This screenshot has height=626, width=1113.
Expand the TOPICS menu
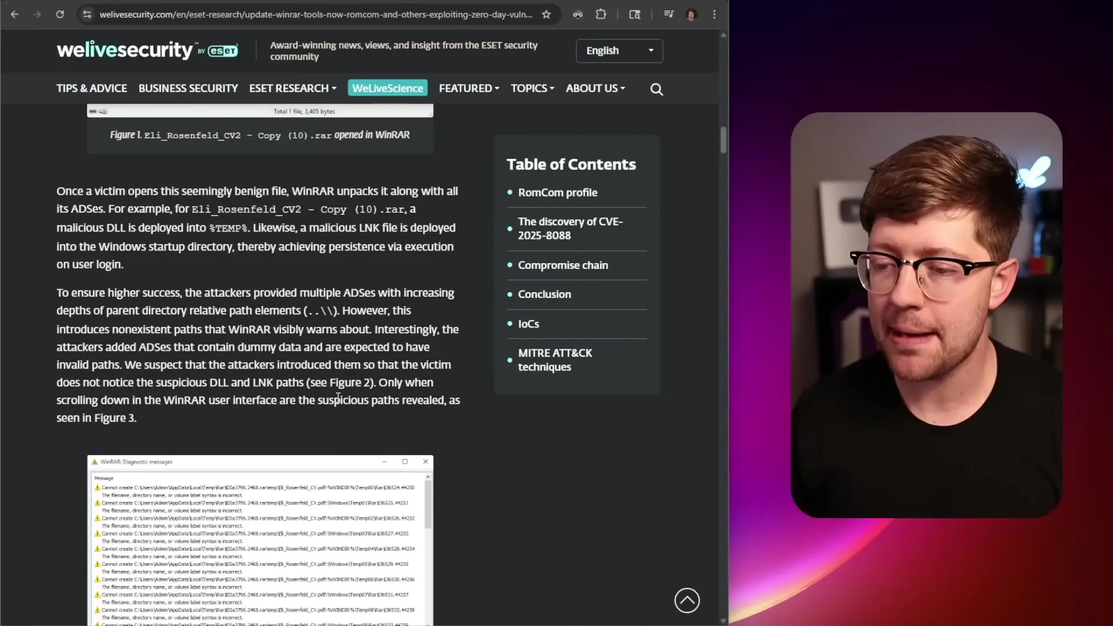[x=532, y=88]
